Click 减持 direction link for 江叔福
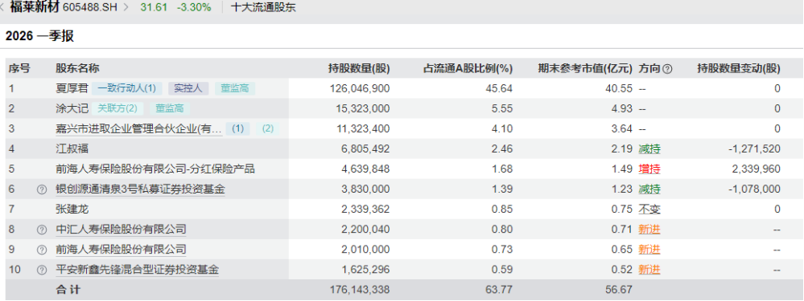Image resolution: width=804 pixels, height=301 pixels. [x=649, y=149]
